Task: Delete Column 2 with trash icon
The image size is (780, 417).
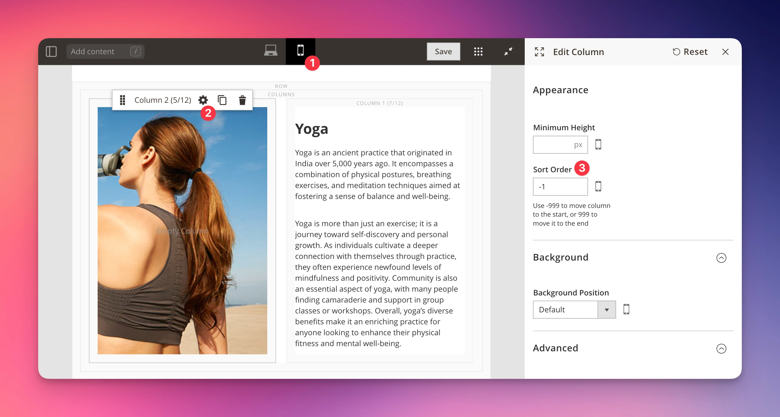Action: tap(242, 100)
